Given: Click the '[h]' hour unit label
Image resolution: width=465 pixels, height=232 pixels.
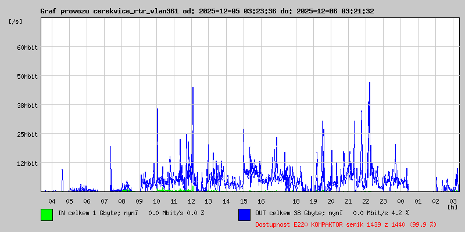Looking at the screenshot, I should pos(452,206).
